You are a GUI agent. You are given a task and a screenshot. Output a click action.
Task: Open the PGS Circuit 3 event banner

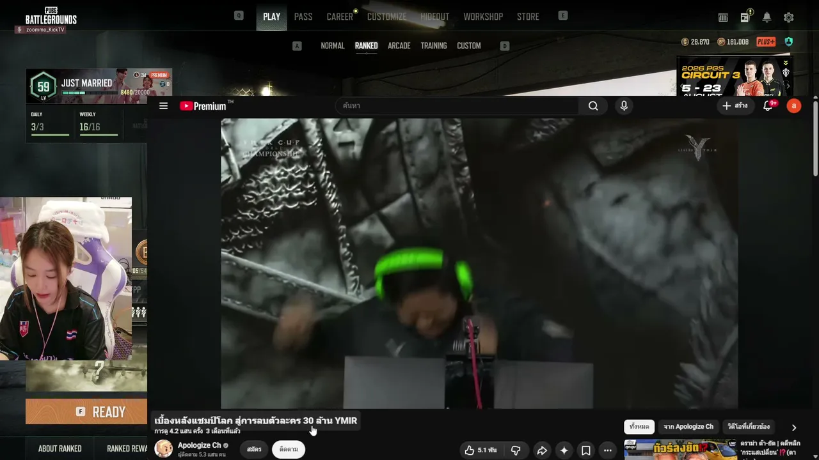pyautogui.click(x=735, y=77)
